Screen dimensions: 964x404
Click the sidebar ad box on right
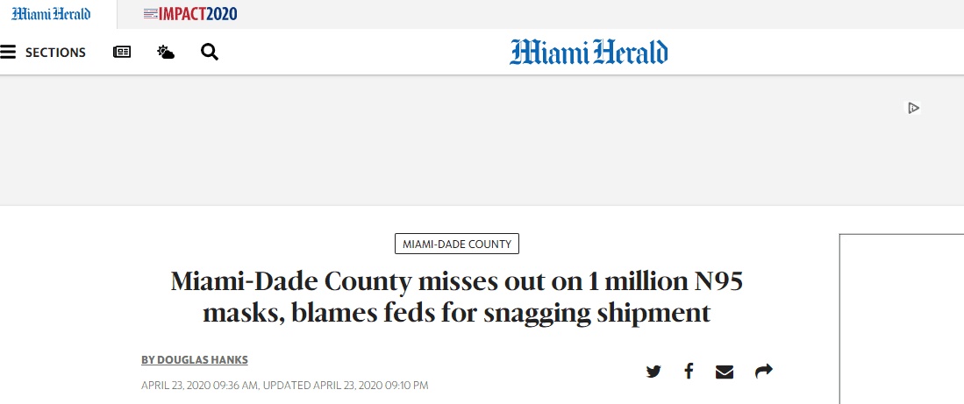point(901,315)
